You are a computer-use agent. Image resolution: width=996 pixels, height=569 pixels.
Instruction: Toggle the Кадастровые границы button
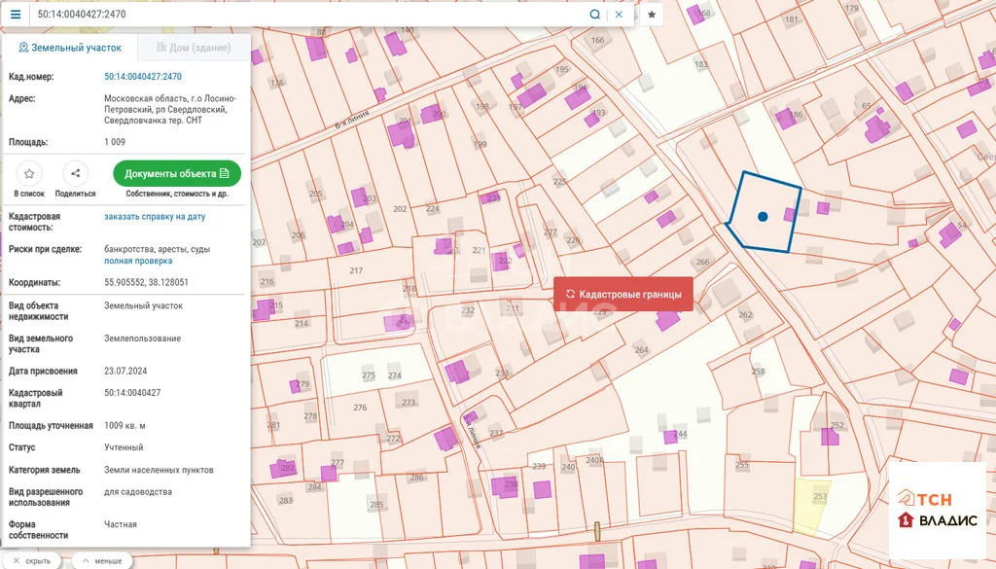tap(623, 294)
